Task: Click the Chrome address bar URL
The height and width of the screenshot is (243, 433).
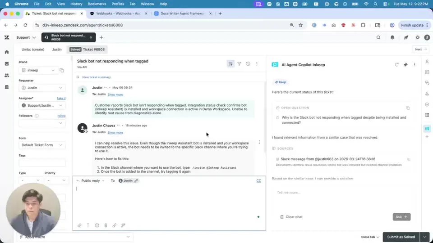Action: pyautogui.click(x=83, y=25)
